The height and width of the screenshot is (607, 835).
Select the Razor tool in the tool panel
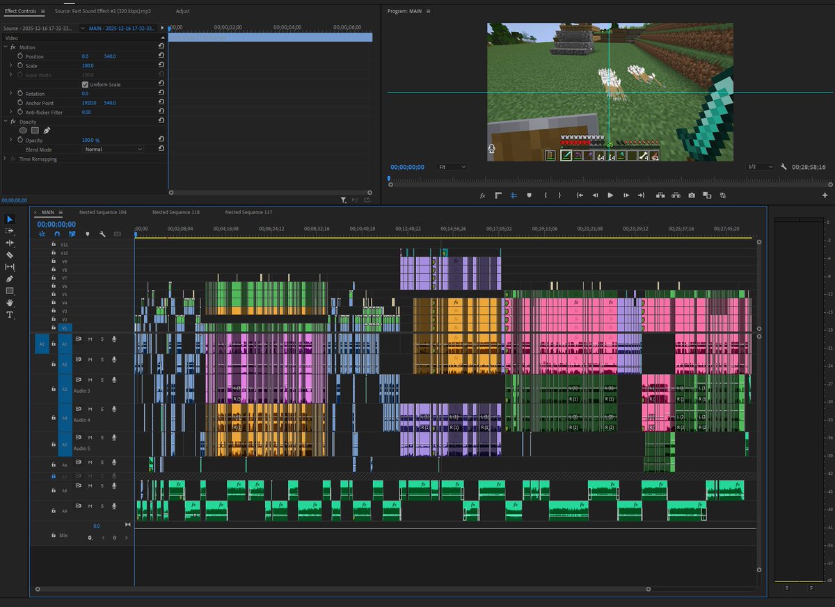tap(10, 254)
